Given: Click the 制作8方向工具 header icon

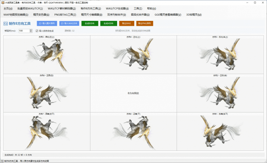Looking at the screenshot, I should coord(5,24).
